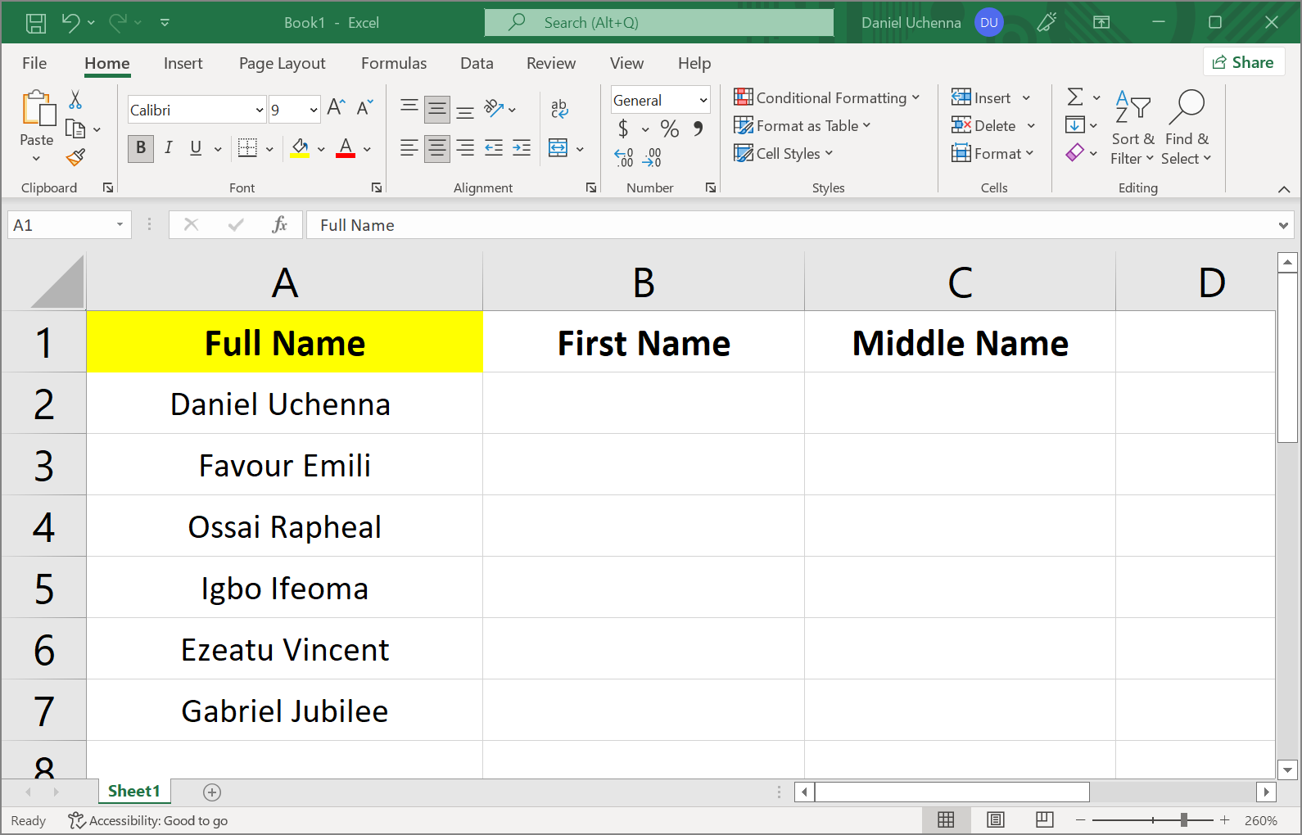Open Conditional Formatting dropdown menu
This screenshot has height=835, width=1302.
tap(827, 98)
